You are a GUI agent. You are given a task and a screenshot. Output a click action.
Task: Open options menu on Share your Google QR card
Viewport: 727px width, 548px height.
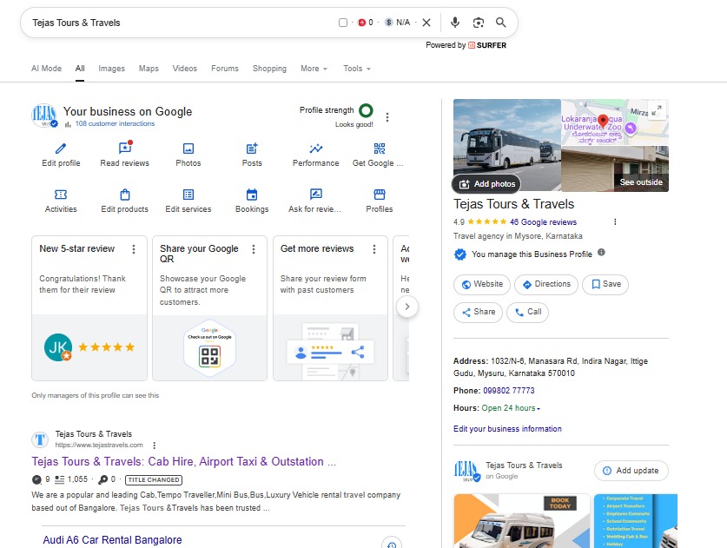pyautogui.click(x=254, y=249)
